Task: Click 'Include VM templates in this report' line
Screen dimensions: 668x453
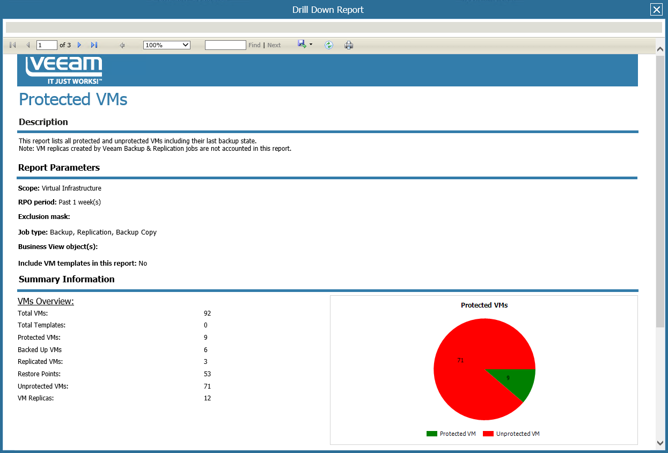Action: (83, 264)
